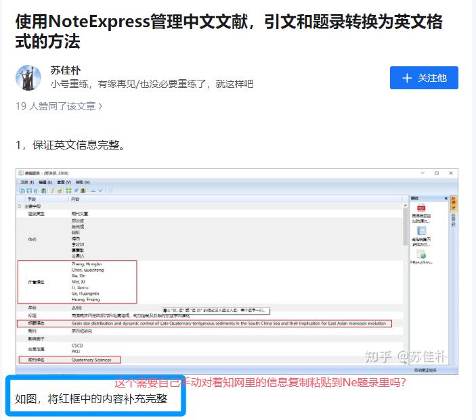Click the 'Mei, Xi' author entry
This screenshot has height=420, width=476.
tap(79, 282)
